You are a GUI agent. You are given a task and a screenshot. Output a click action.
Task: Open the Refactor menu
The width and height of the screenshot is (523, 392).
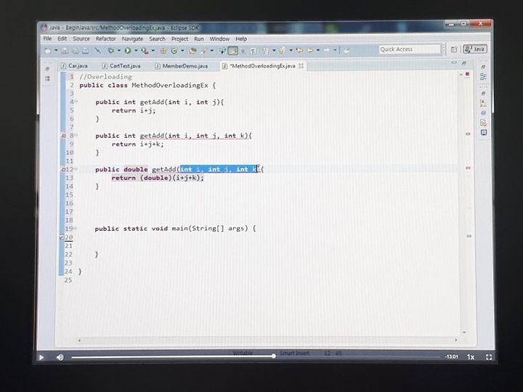click(x=106, y=38)
